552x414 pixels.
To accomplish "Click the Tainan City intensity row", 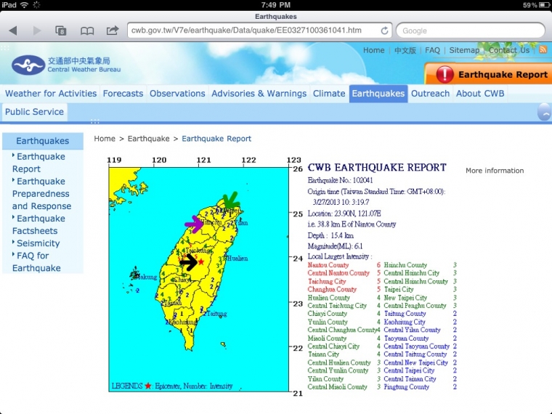I will (344, 354).
